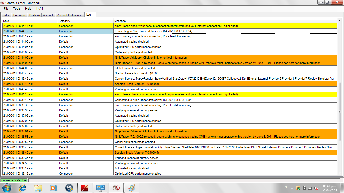The height and width of the screenshot is (193, 344).
Task: Open the network signal tray icon
Action: point(310,188)
